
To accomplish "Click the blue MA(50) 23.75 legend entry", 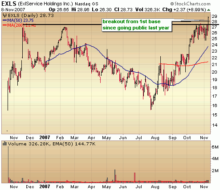I will click(x=18, y=21).
